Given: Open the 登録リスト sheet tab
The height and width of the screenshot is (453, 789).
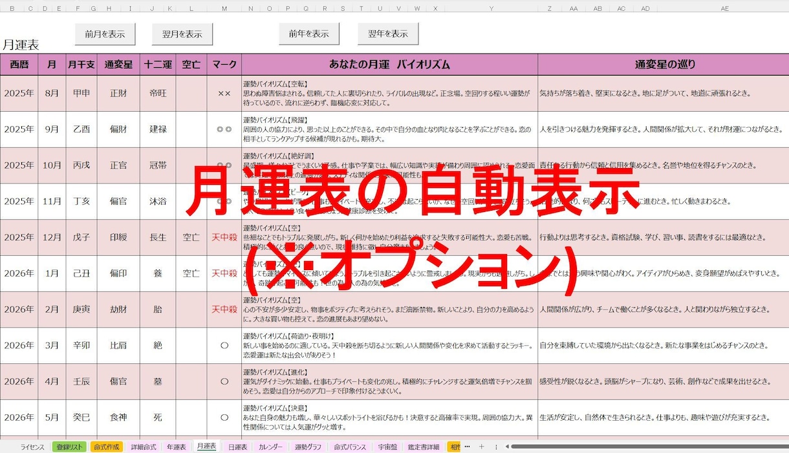Looking at the screenshot, I should pyautogui.click(x=69, y=447).
